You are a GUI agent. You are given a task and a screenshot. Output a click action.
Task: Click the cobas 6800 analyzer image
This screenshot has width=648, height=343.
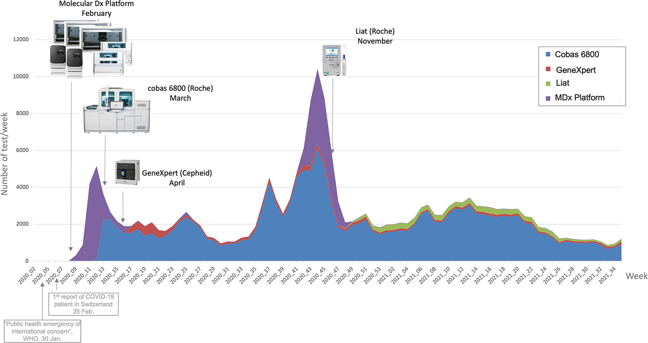click(117, 109)
